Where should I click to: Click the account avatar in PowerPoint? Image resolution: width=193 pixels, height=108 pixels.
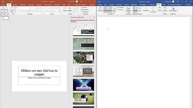tap(77, 1)
